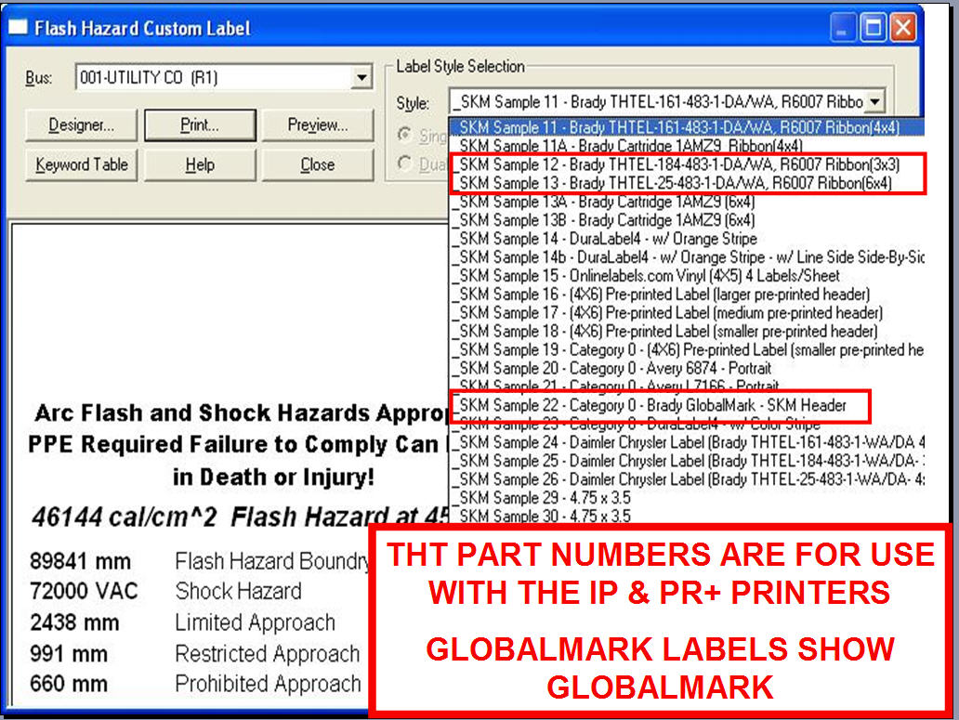Choose SKM Sample 11 Brady THTEL-161 style

coord(675,127)
